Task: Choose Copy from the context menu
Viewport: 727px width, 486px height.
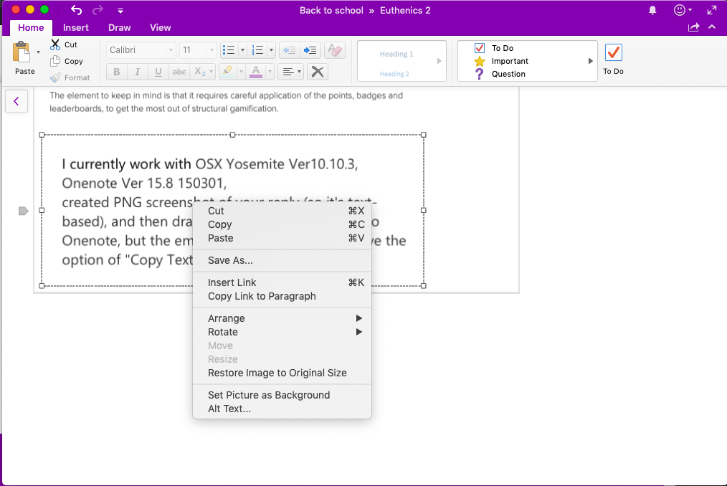Action: tap(282, 224)
